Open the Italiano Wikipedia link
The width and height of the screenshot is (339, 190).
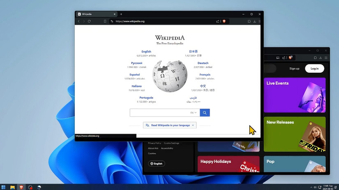pos(137,86)
